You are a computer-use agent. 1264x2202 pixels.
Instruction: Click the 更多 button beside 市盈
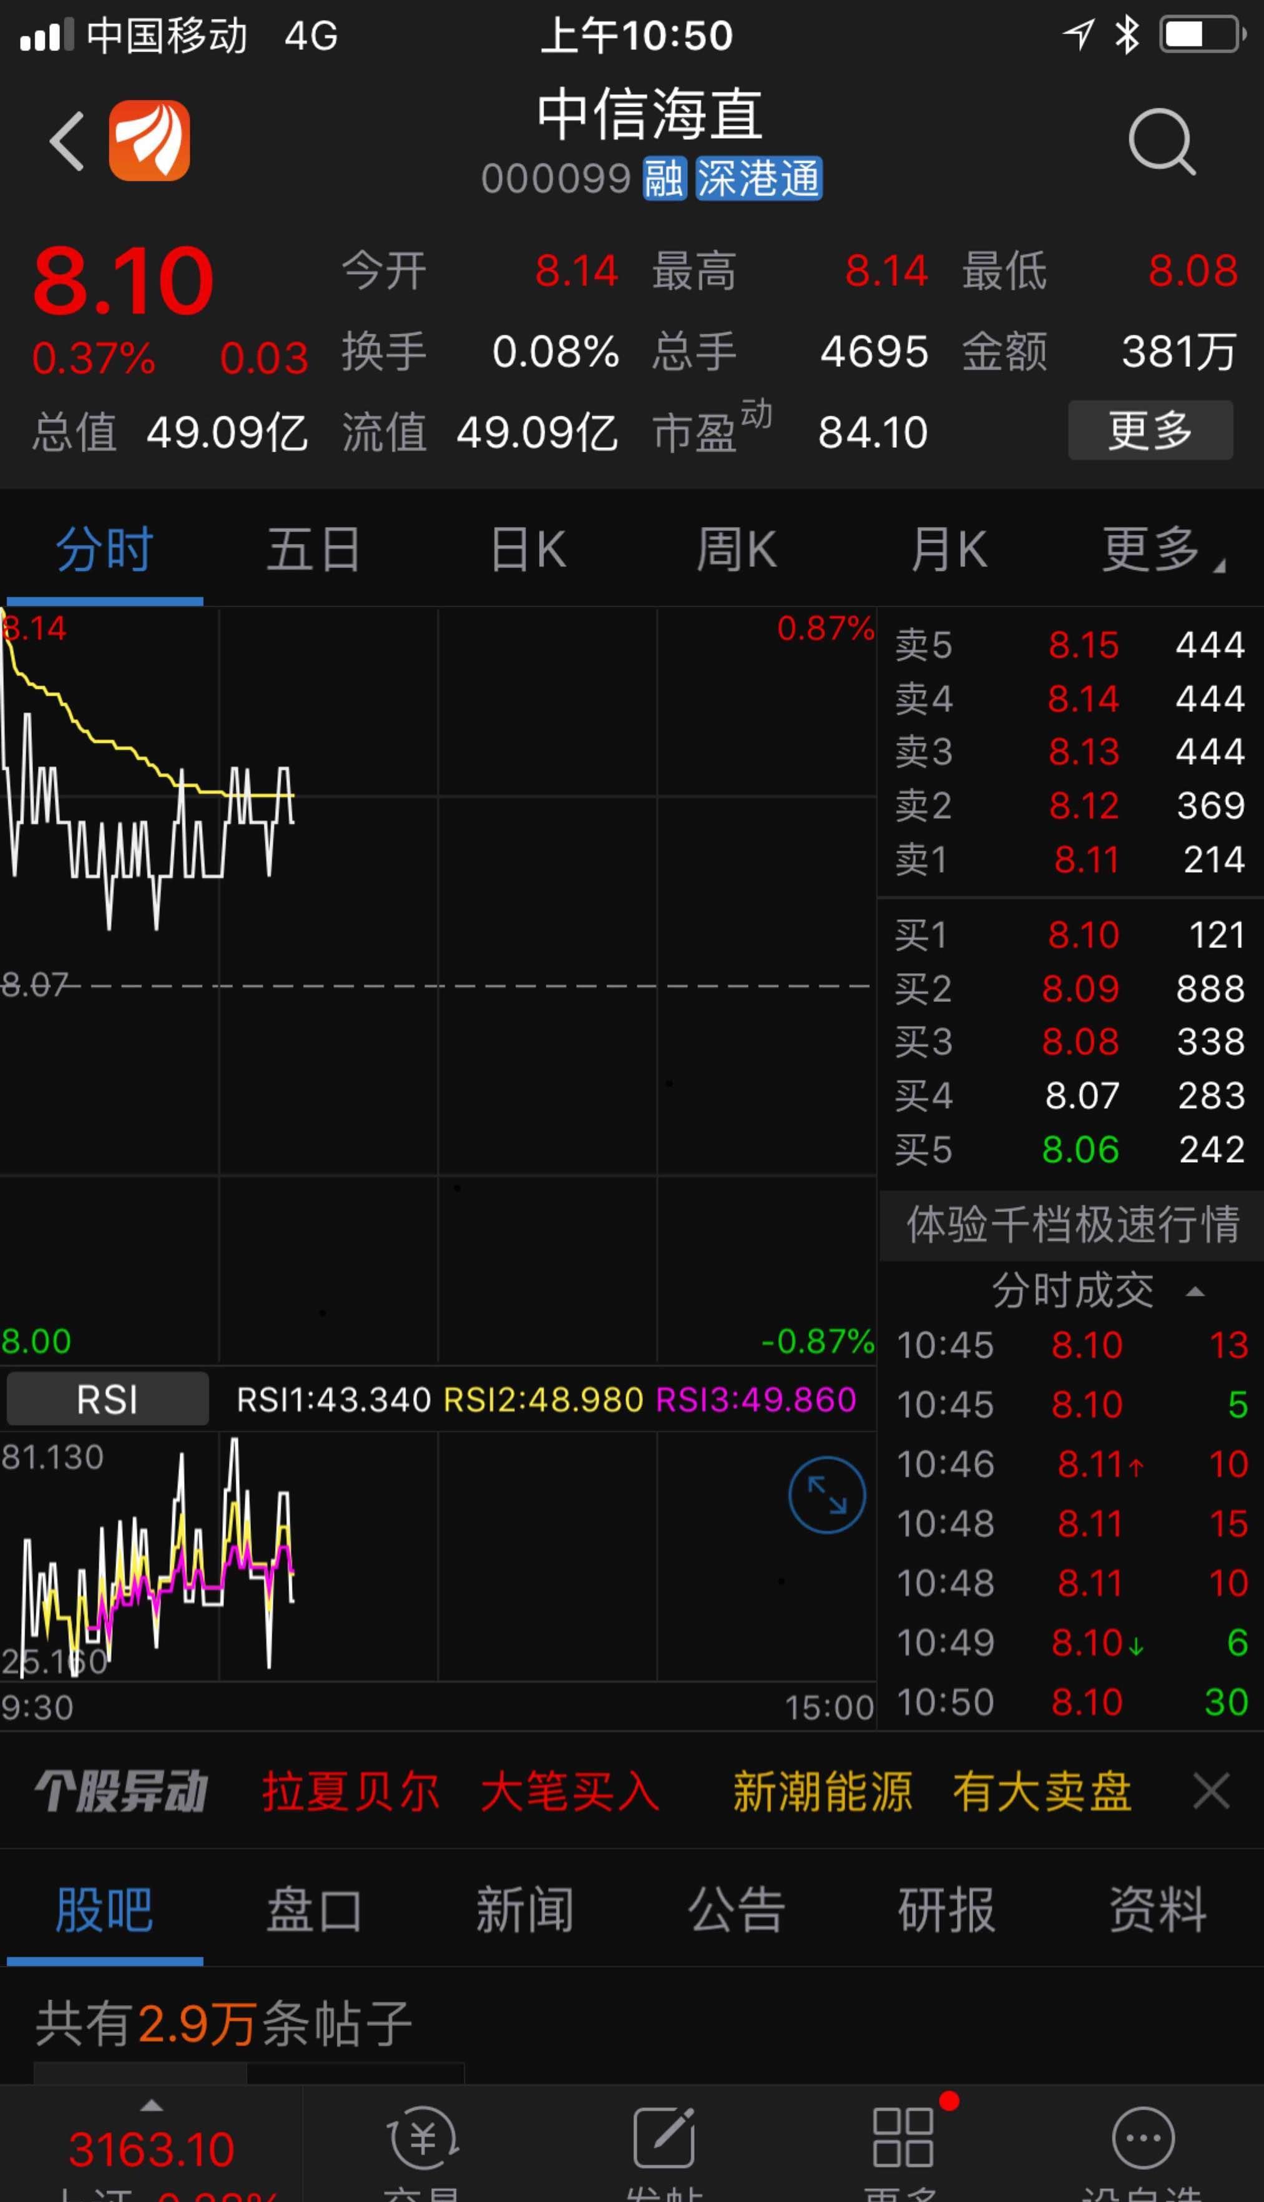[1150, 430]
